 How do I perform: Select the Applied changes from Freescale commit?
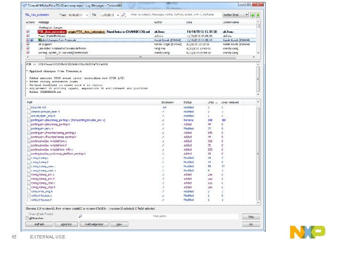pos(141,40)
